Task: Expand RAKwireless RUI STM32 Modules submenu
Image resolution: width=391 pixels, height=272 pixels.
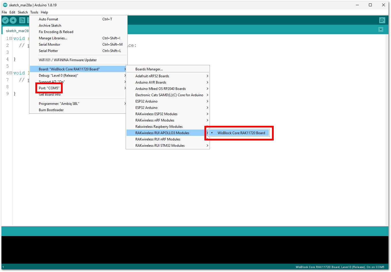Action: pyautogui.click(x=168, y=146)
